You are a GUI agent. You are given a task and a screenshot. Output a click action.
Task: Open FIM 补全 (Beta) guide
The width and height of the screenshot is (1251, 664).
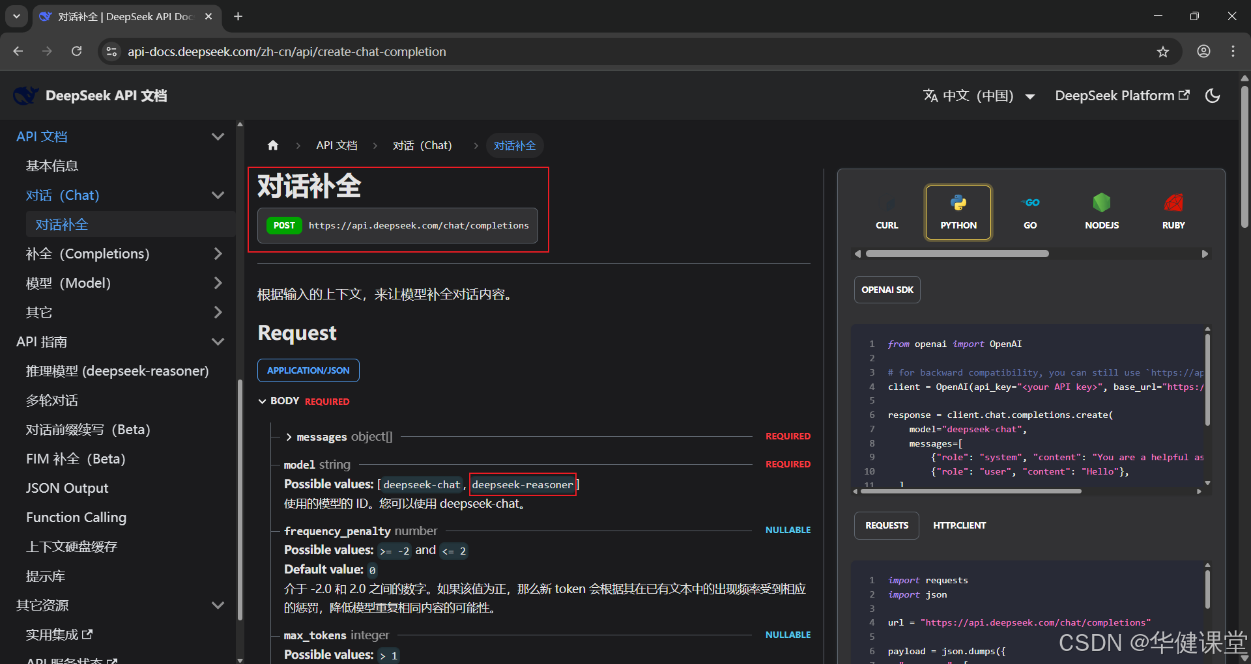coord(76,459)
